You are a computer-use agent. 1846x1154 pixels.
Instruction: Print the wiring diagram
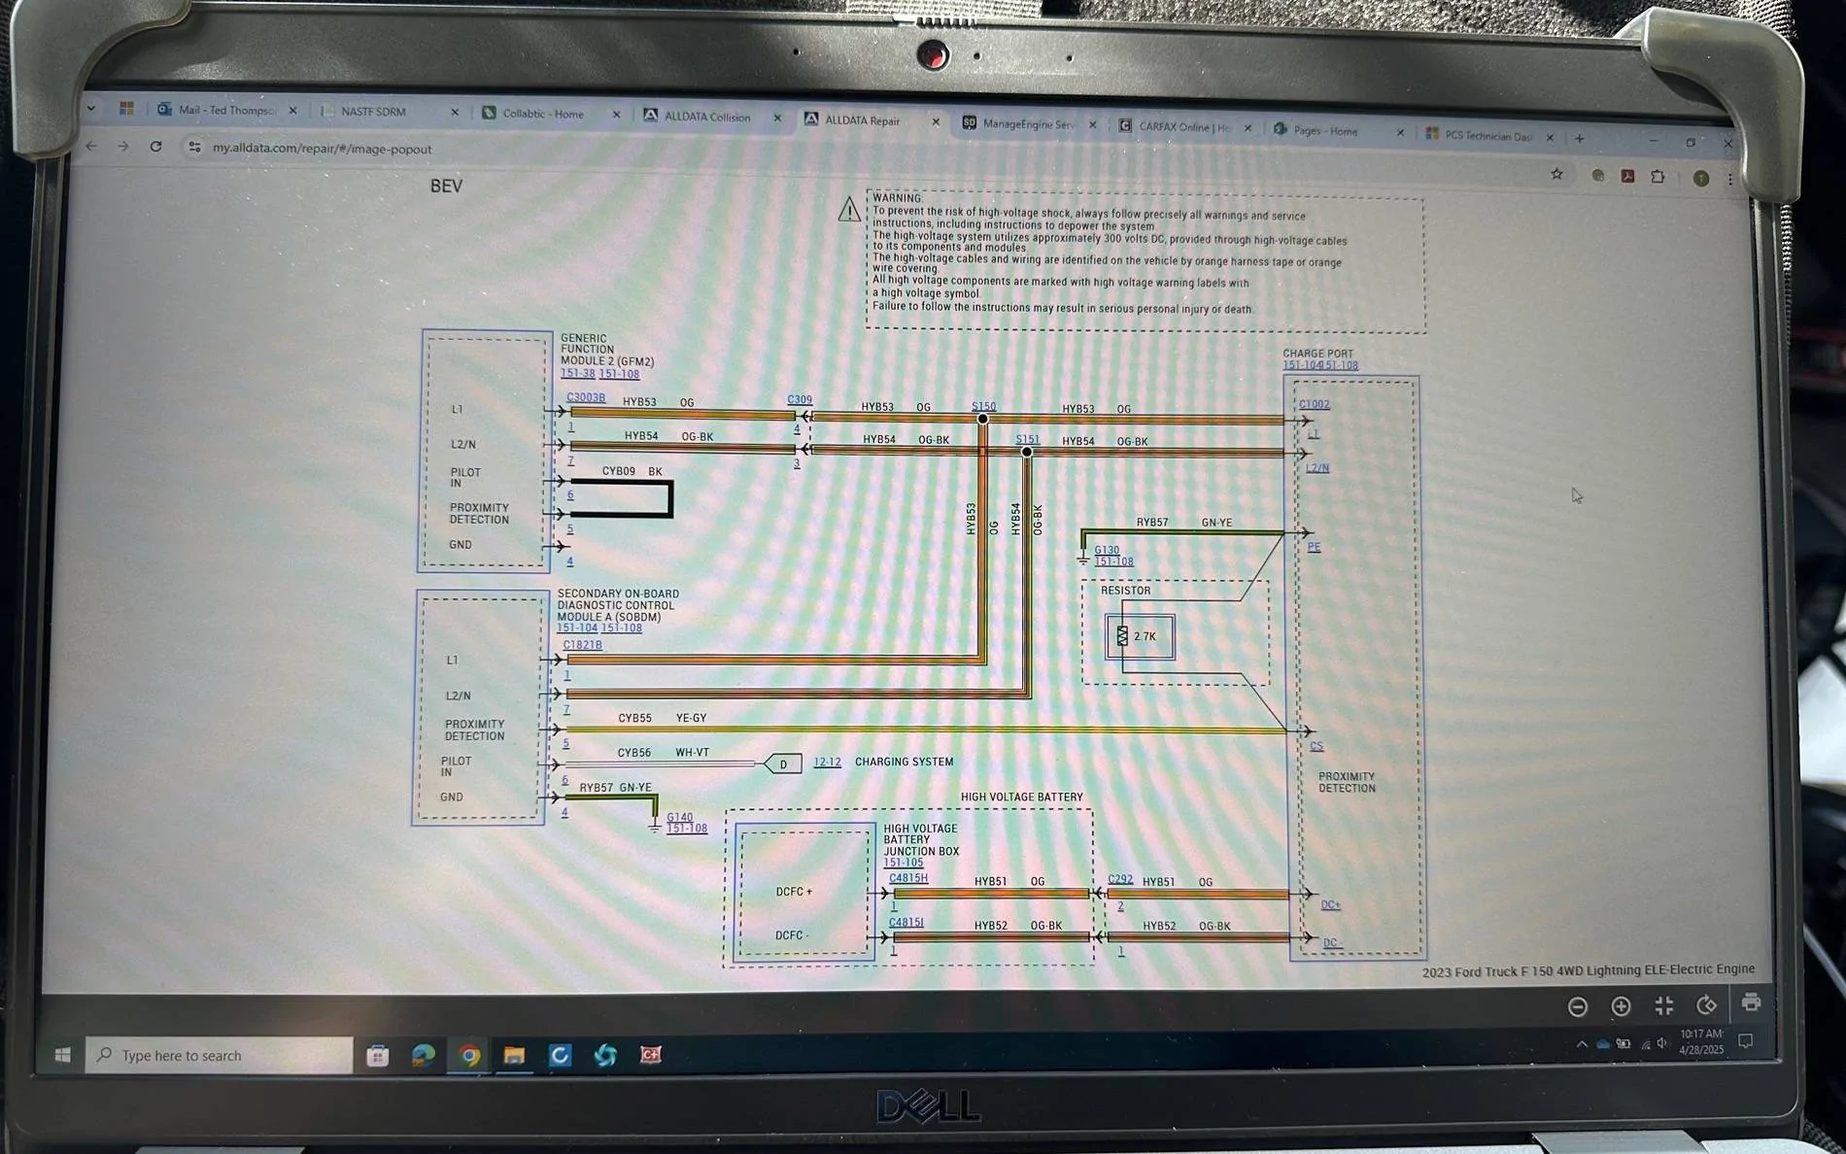pyautogui.click(x=1751, y=1002)
